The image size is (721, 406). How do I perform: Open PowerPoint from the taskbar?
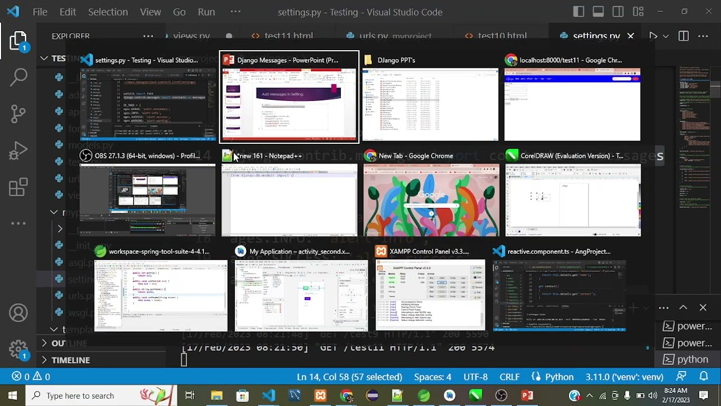528,395
